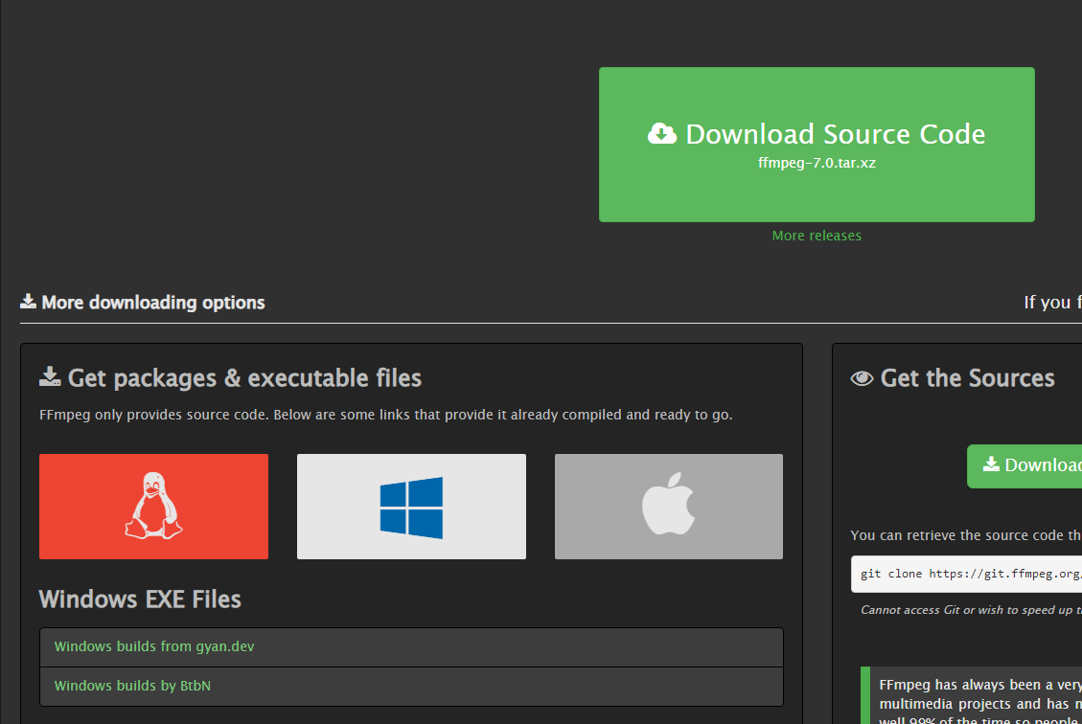This screenshot has height=724, width=1082.
Task: Select the Windows logo tile
Action: (x=411, y=506)
